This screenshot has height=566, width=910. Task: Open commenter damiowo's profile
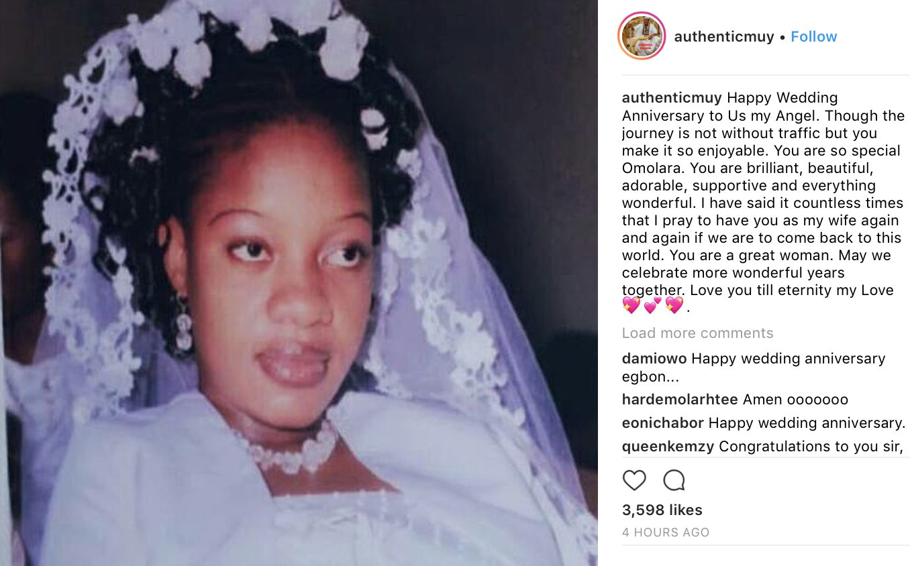(654, 359)
